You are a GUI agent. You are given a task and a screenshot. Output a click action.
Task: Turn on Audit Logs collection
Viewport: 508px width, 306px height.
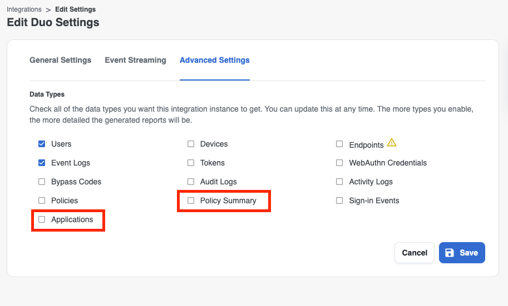point(191,182)
